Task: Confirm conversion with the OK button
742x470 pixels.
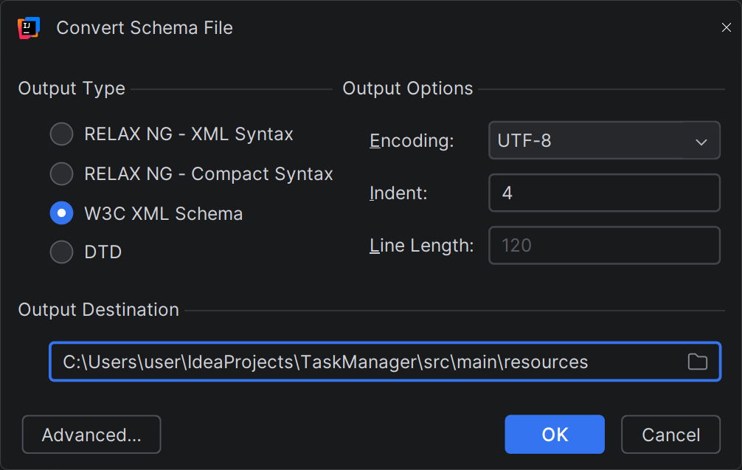Action: tap(555, 435)
